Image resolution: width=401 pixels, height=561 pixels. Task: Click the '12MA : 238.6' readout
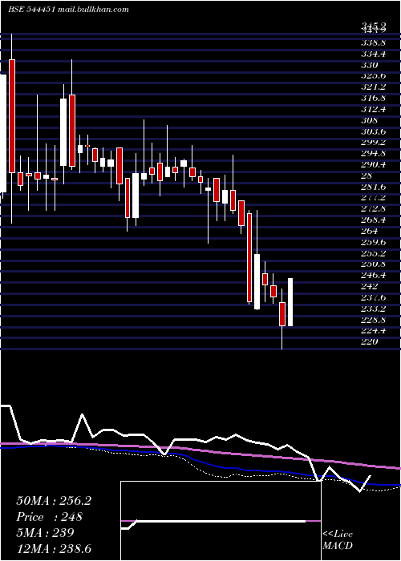click(x=54, y=548)
